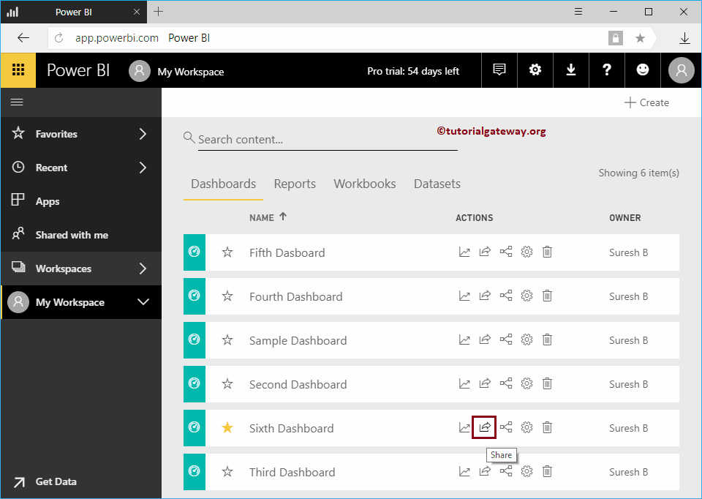Viewport: 702px width, 499px height.
Task: Switch to the Reports tab
Action: coord(295,184)
